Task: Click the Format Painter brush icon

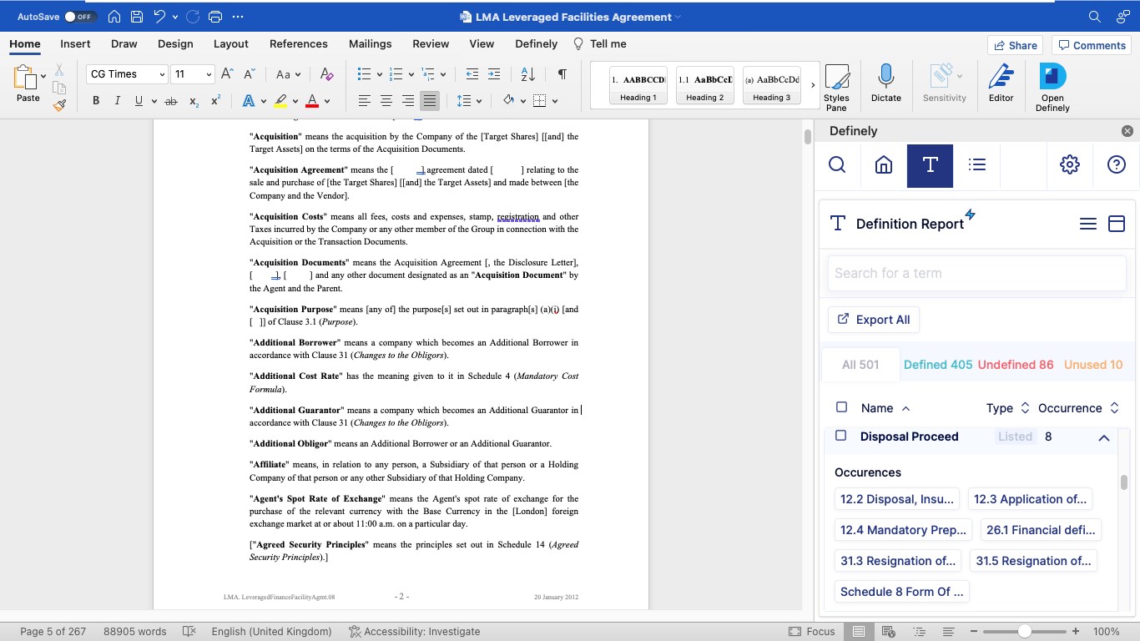Action: pyautogui.click(x=59, y=105)
